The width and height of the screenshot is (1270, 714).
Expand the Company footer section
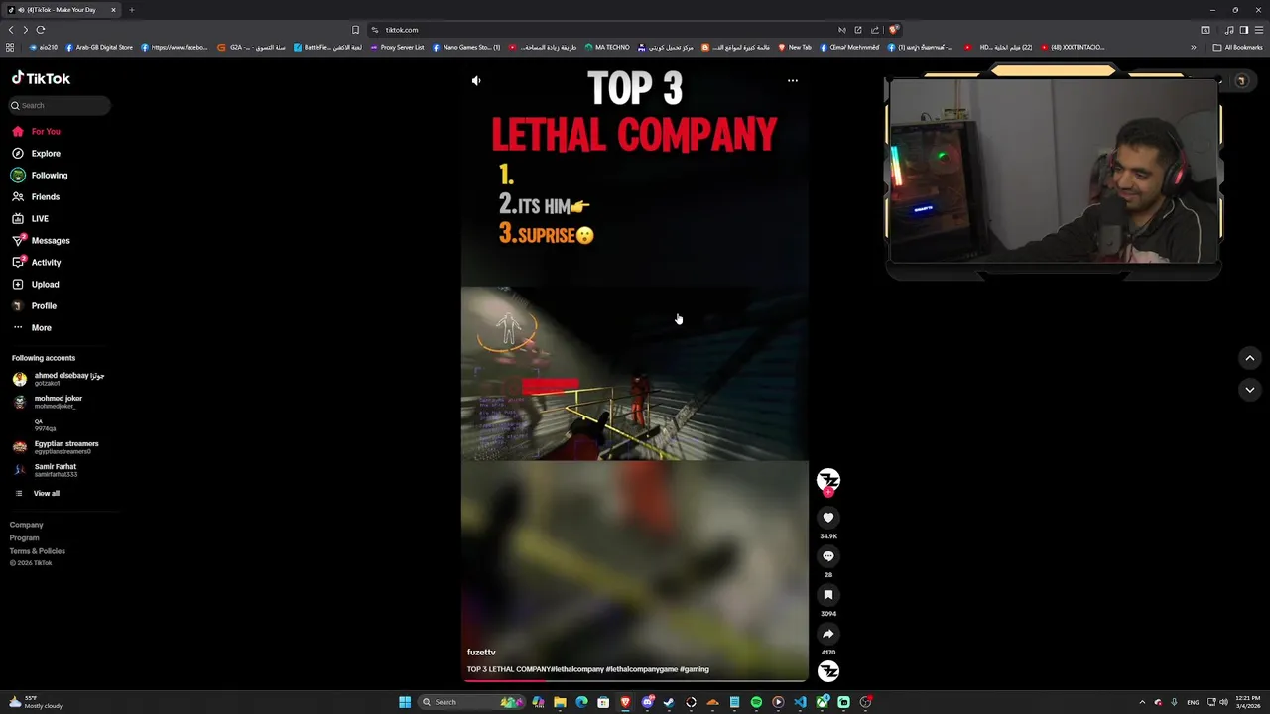[x=27, y=525]
